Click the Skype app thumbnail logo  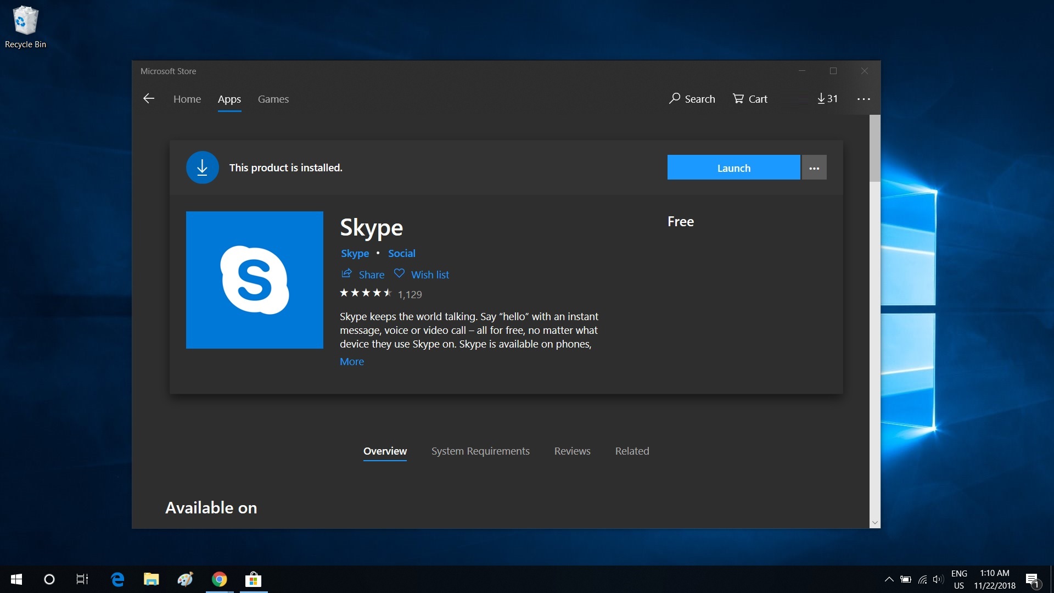tap(255, 280)
